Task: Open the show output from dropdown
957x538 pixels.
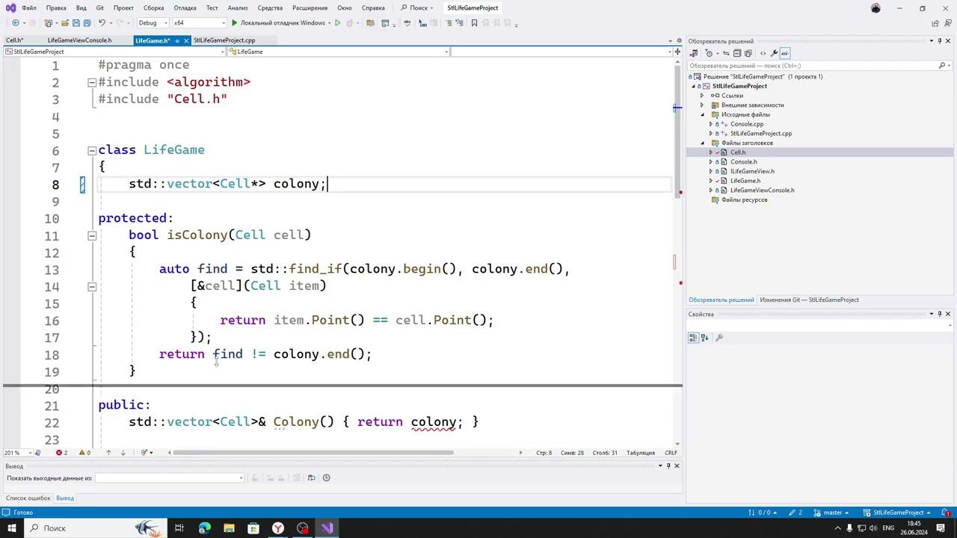Action: [x=170, y=478]
